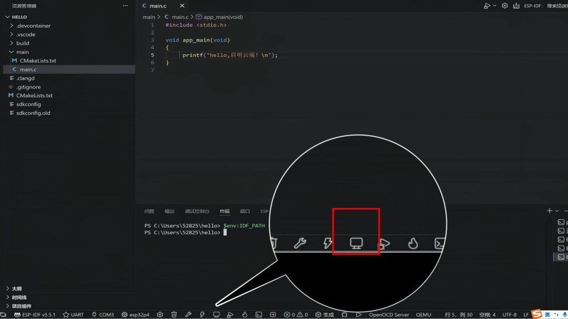Collapse the HELLO project root

[7, 17]
